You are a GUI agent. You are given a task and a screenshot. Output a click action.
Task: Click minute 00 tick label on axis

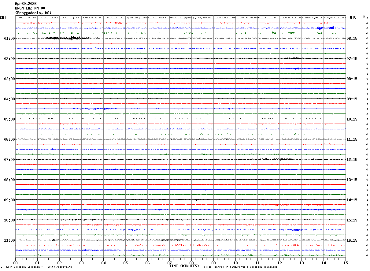point(15,263)
